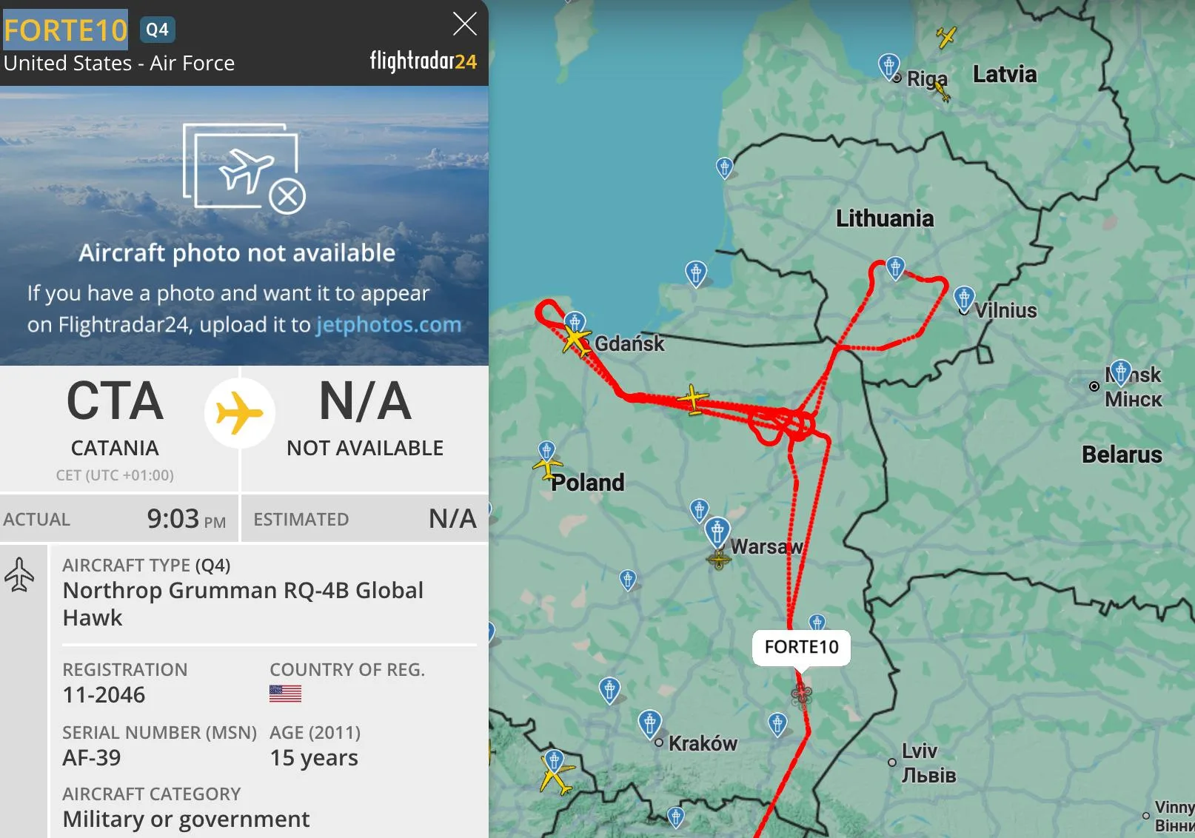
Task: Click the Q4 aircraft type badge
Action: [157, 30]
